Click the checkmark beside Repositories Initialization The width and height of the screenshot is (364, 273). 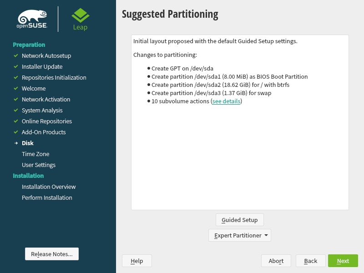tap(16, 77)
